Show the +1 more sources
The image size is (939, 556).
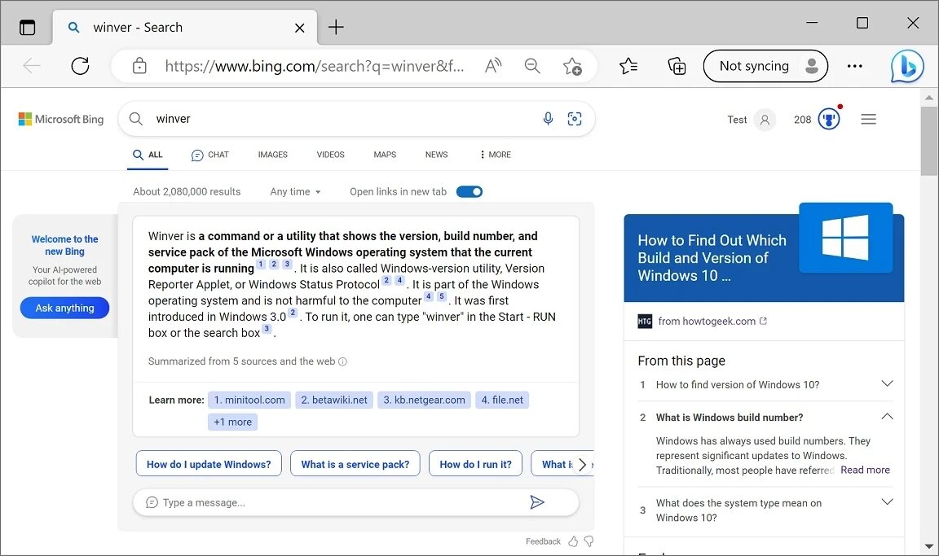pos(233,422)
